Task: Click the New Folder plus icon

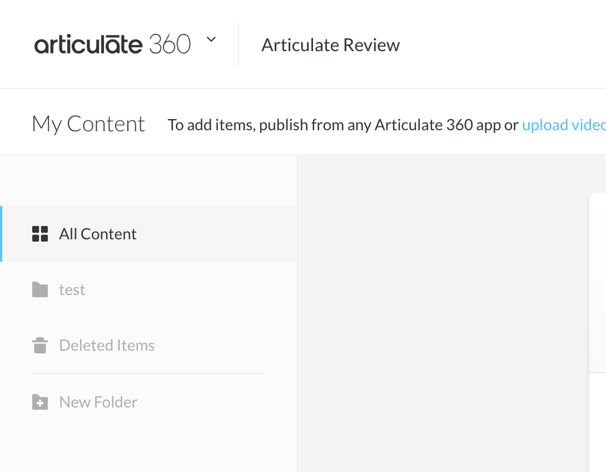Action: pos(40,402)
